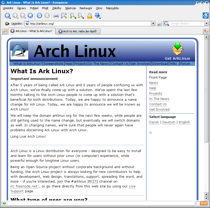
Task: Open the Pohled menu
Action: [34, 8]
